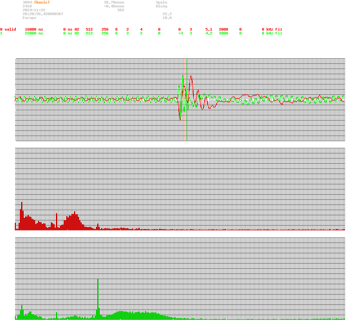The height and width of the screenshot is (327, 353).
Task: Click the tallest spike in green spectrum
Action: point(98,299)
